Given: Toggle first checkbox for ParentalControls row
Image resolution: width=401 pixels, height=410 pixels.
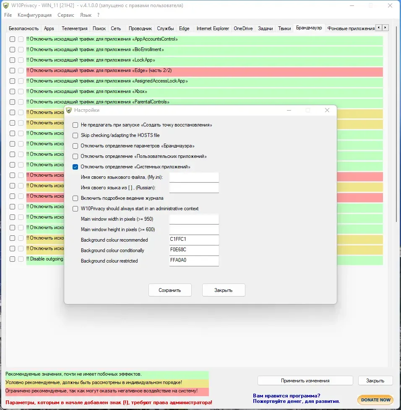Looking at the screenshot, I should coord(12,102).
